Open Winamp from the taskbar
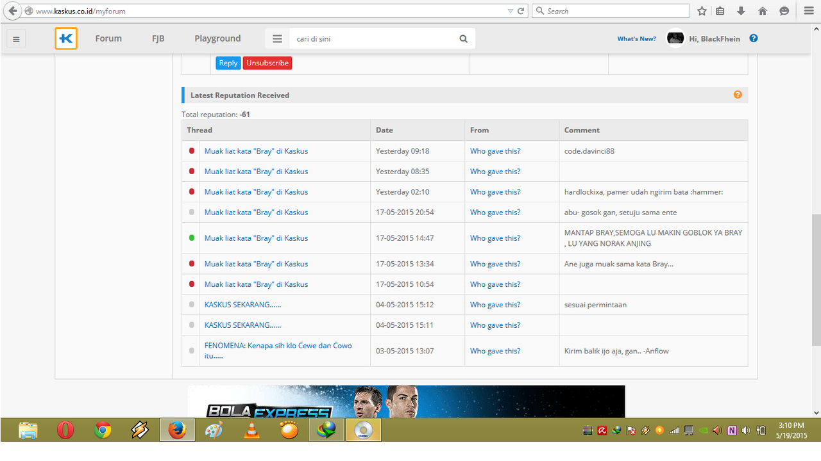Screen dimensions: 821x461 tap(140, 430)
